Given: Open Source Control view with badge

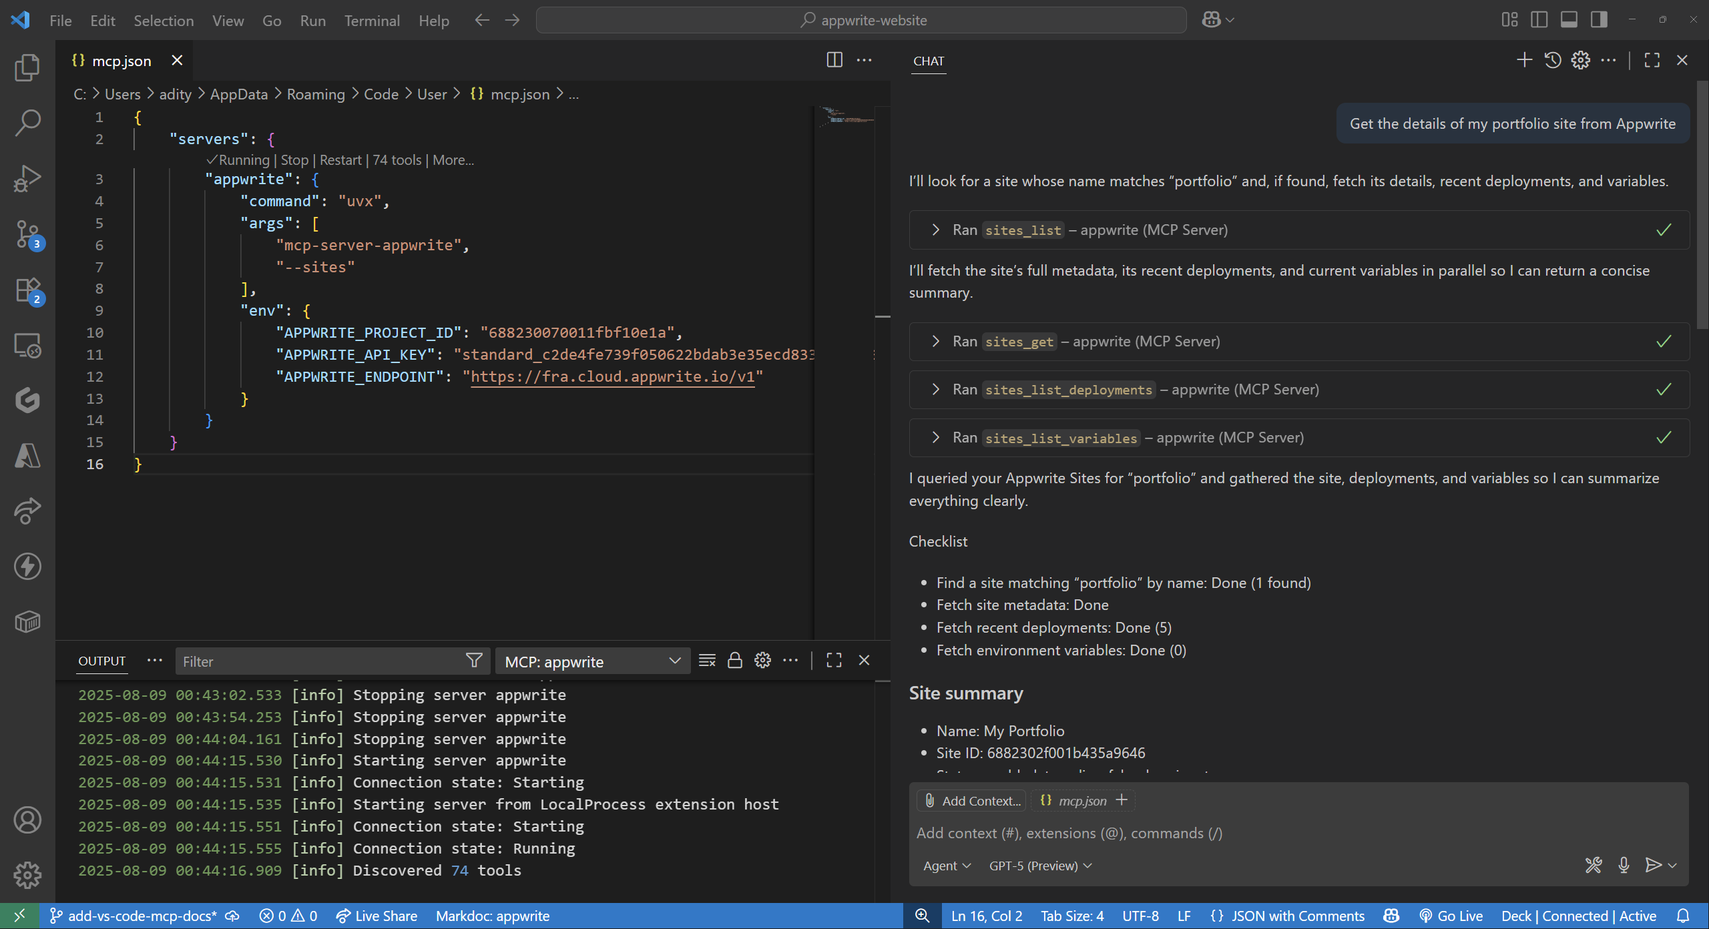Looking at the screenshot, I should point(27,235).
